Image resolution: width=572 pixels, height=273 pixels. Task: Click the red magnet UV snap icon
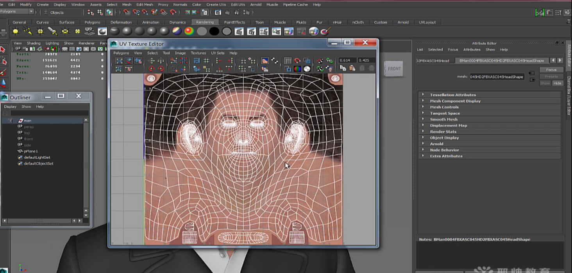click(297, 61)
